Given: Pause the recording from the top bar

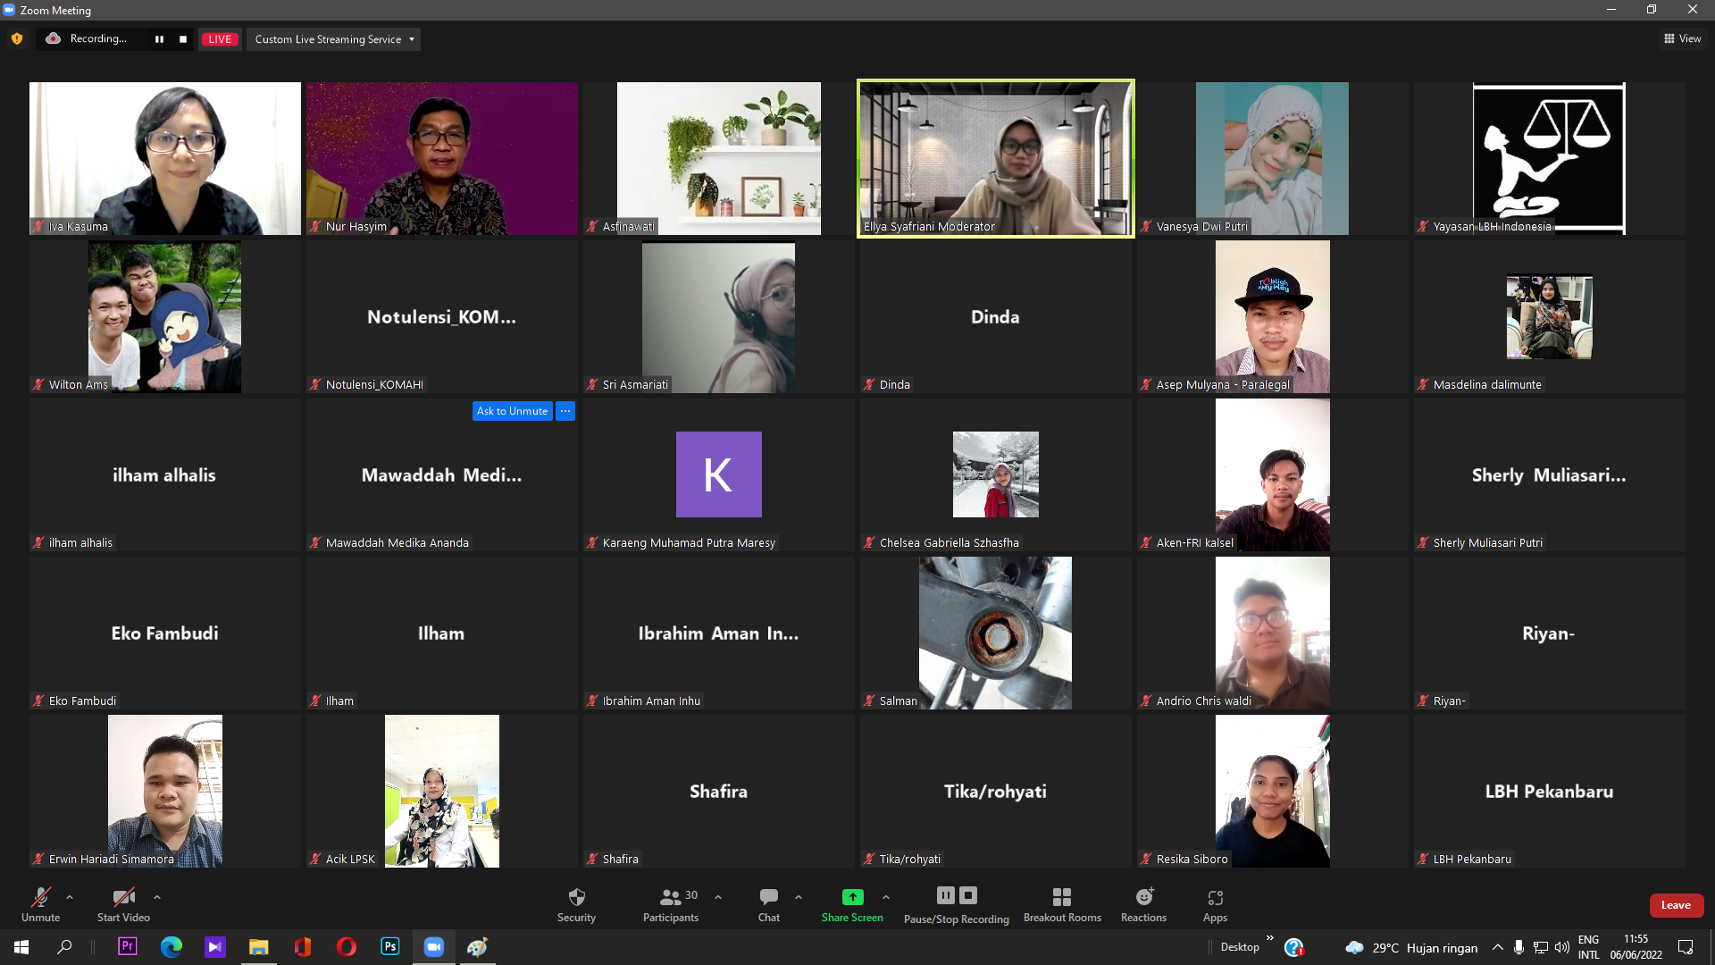Looking at the screenshot, I should click(159, 39).
